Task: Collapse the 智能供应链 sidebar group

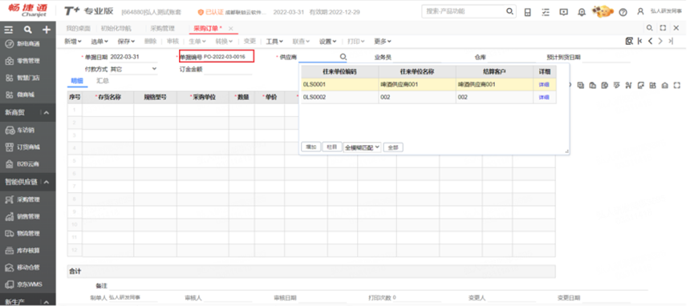Action: pos(46,182)
